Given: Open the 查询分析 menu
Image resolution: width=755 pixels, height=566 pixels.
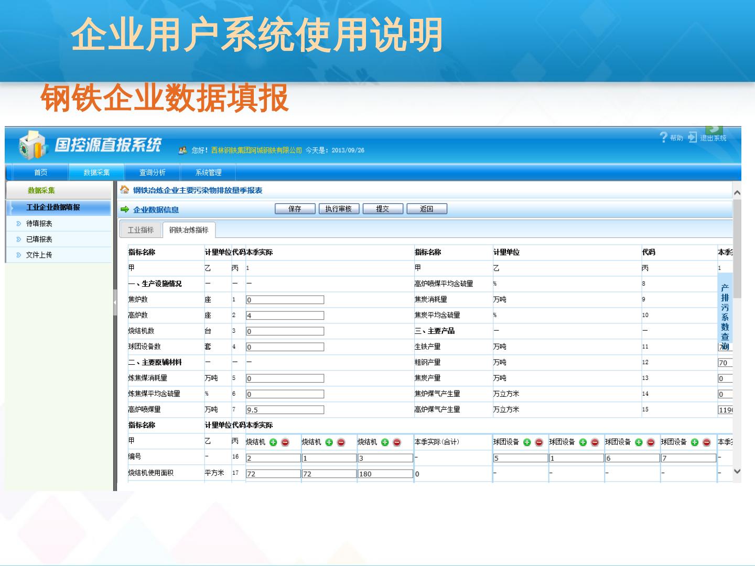Looking at the screenshot, I should click(152, 172).
